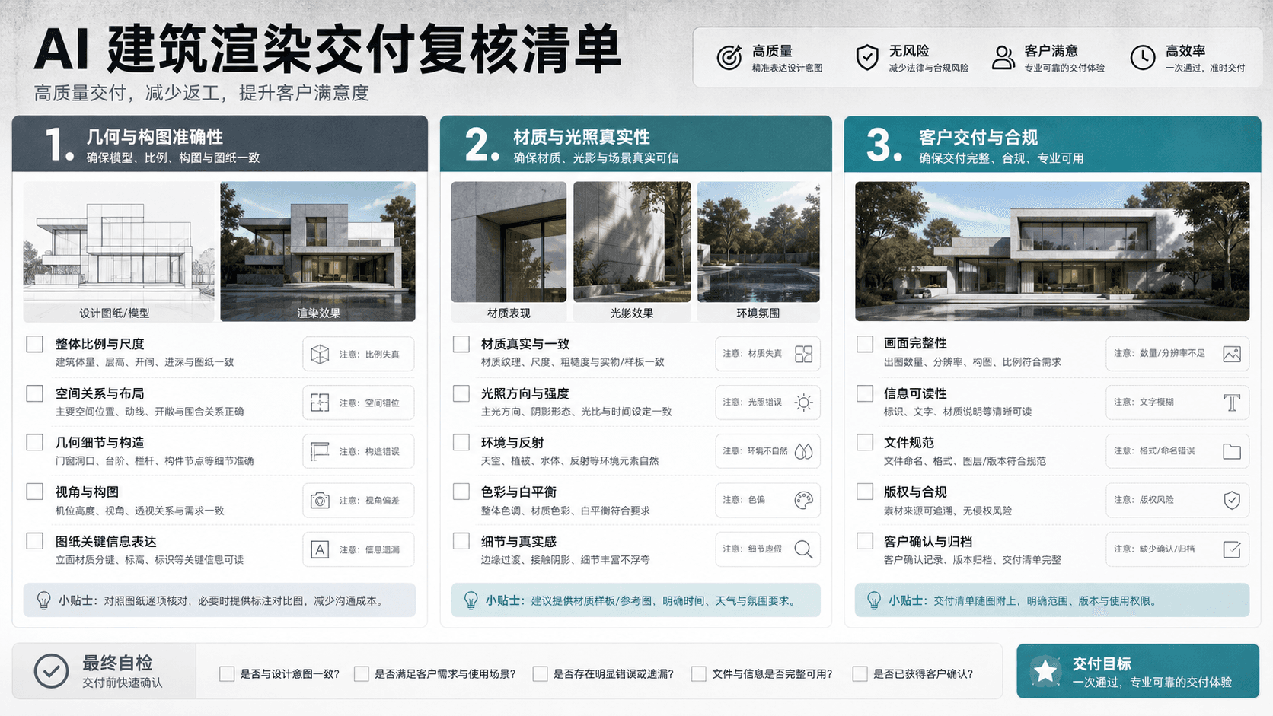Check the 图纸关键信息表达 checkbox
The width and height of the screenshot is (1273, 716).
(x=35, y=541)
